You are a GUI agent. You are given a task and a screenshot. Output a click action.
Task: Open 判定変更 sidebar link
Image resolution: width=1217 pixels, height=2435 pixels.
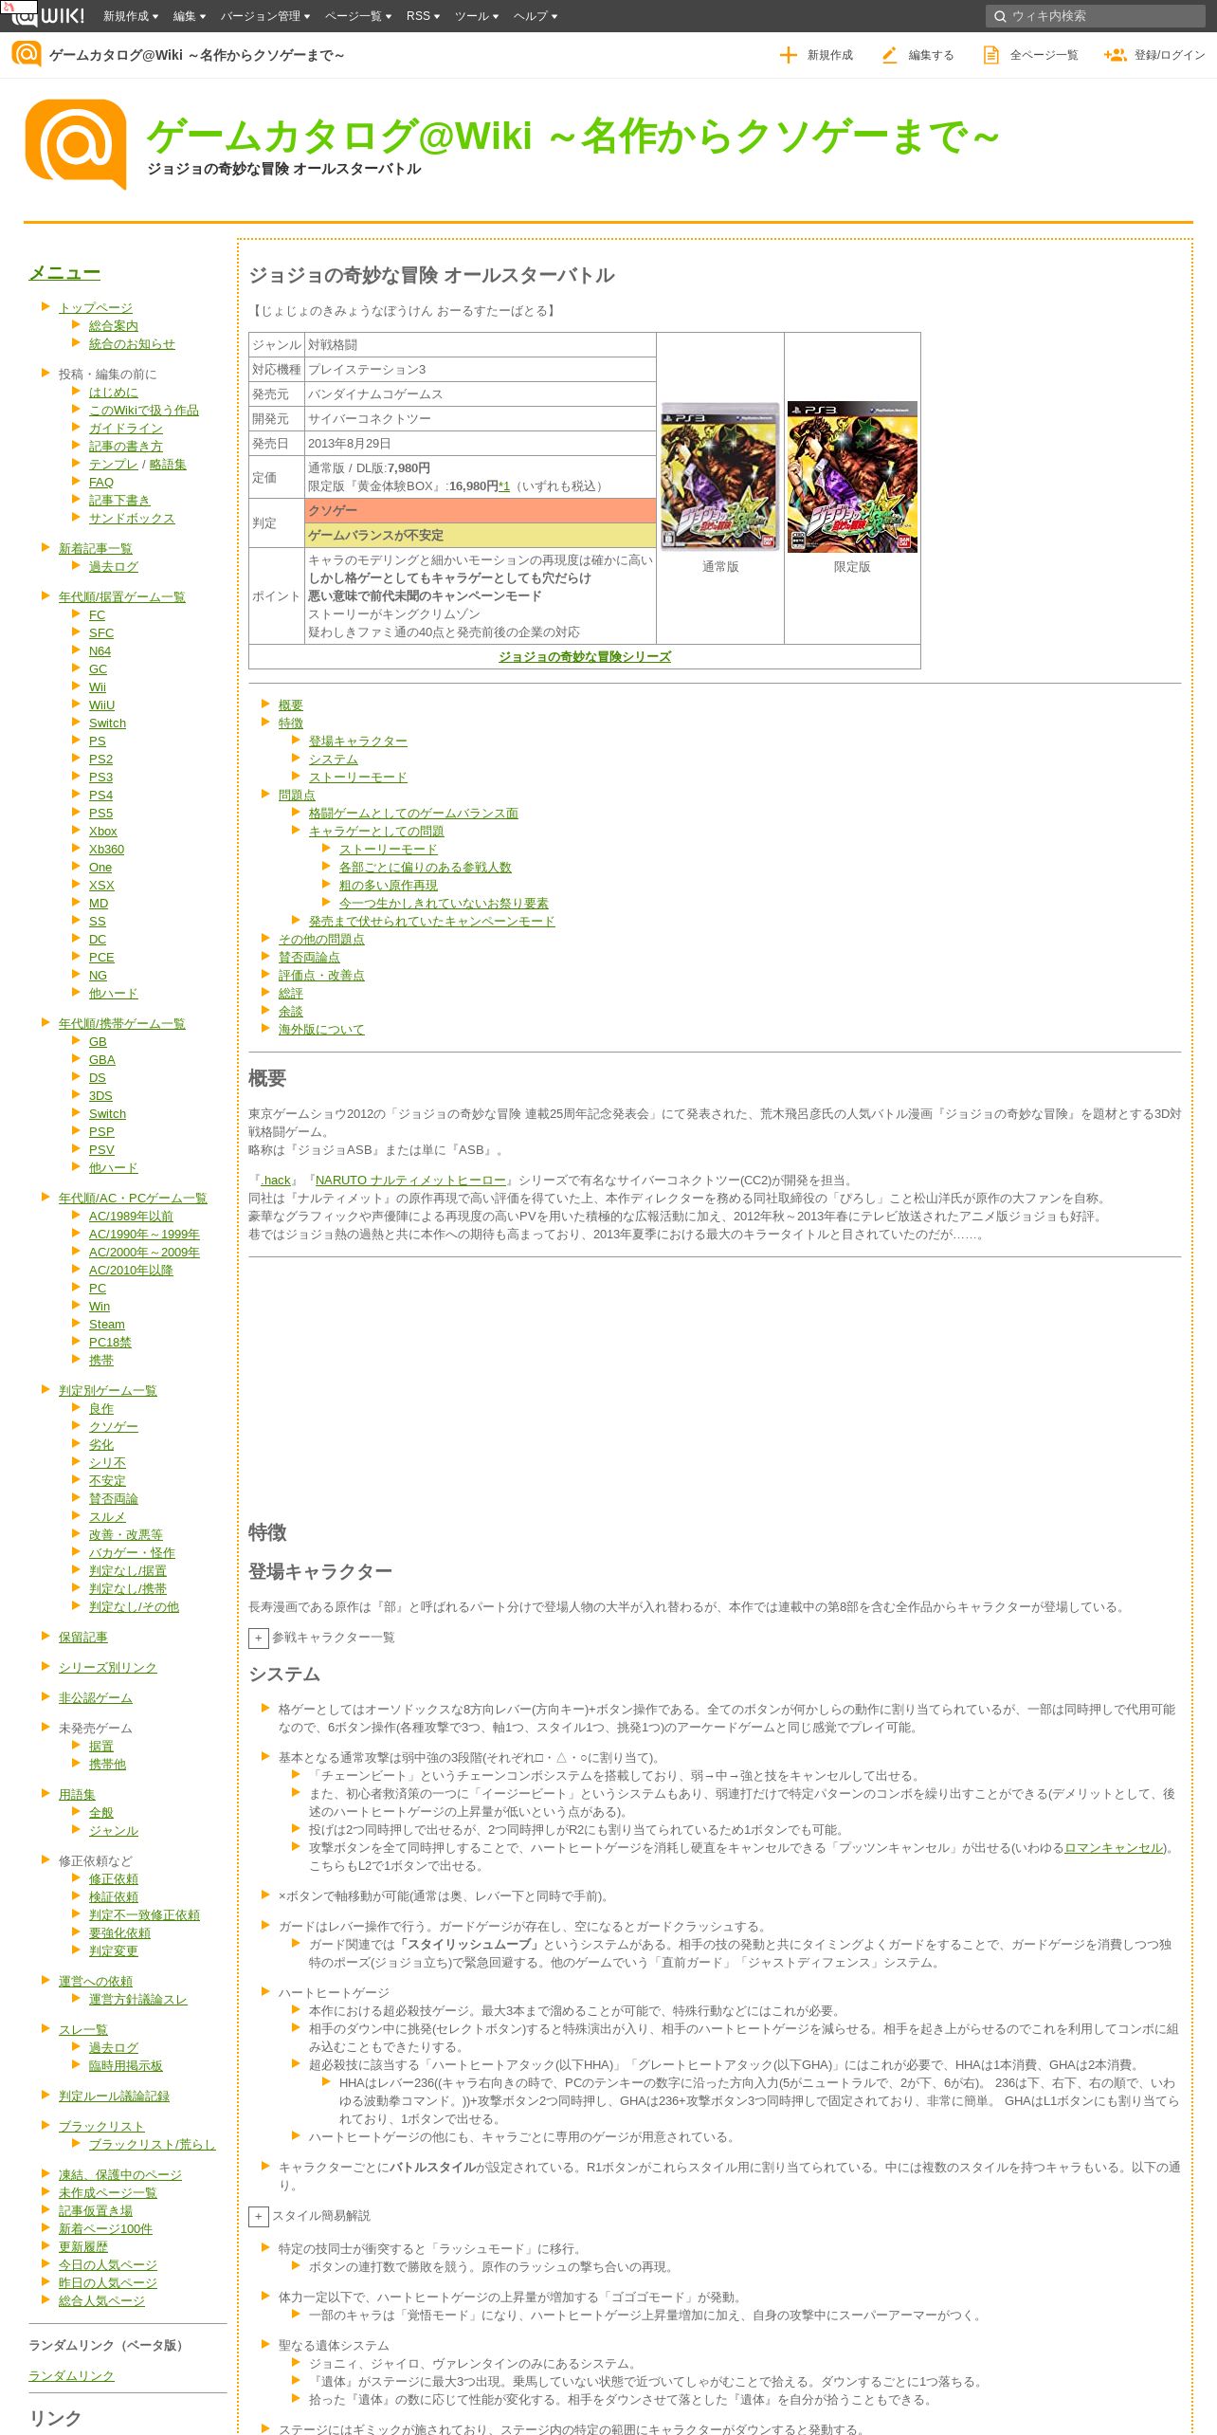pos(114,1950)
